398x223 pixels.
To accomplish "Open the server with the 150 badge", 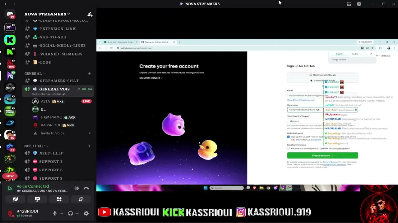I will pyautogui.click(x=10, y=63).
